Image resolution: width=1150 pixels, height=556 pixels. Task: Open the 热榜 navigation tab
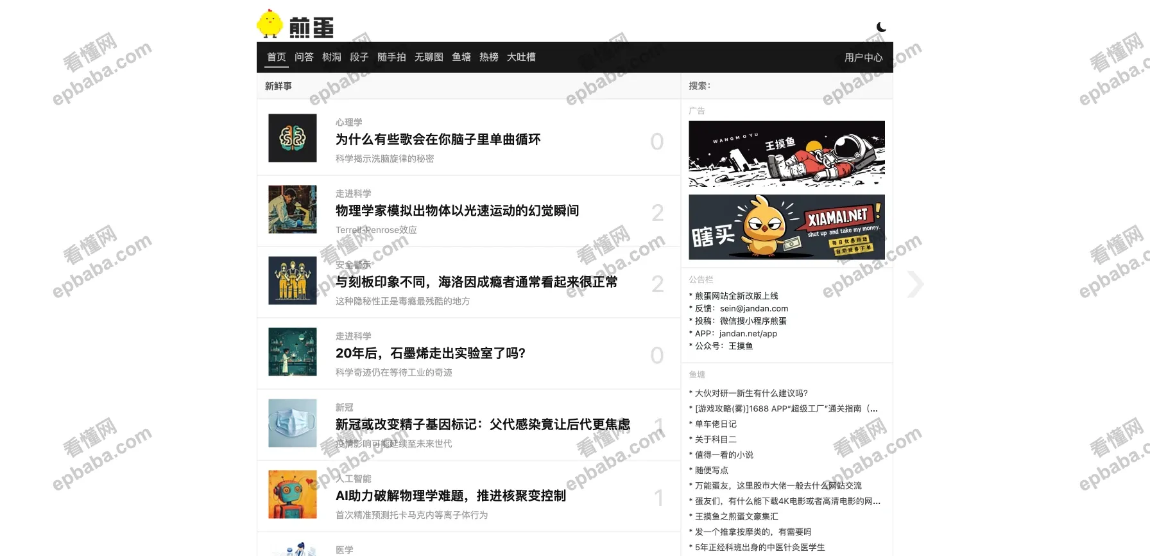point(489,57)
